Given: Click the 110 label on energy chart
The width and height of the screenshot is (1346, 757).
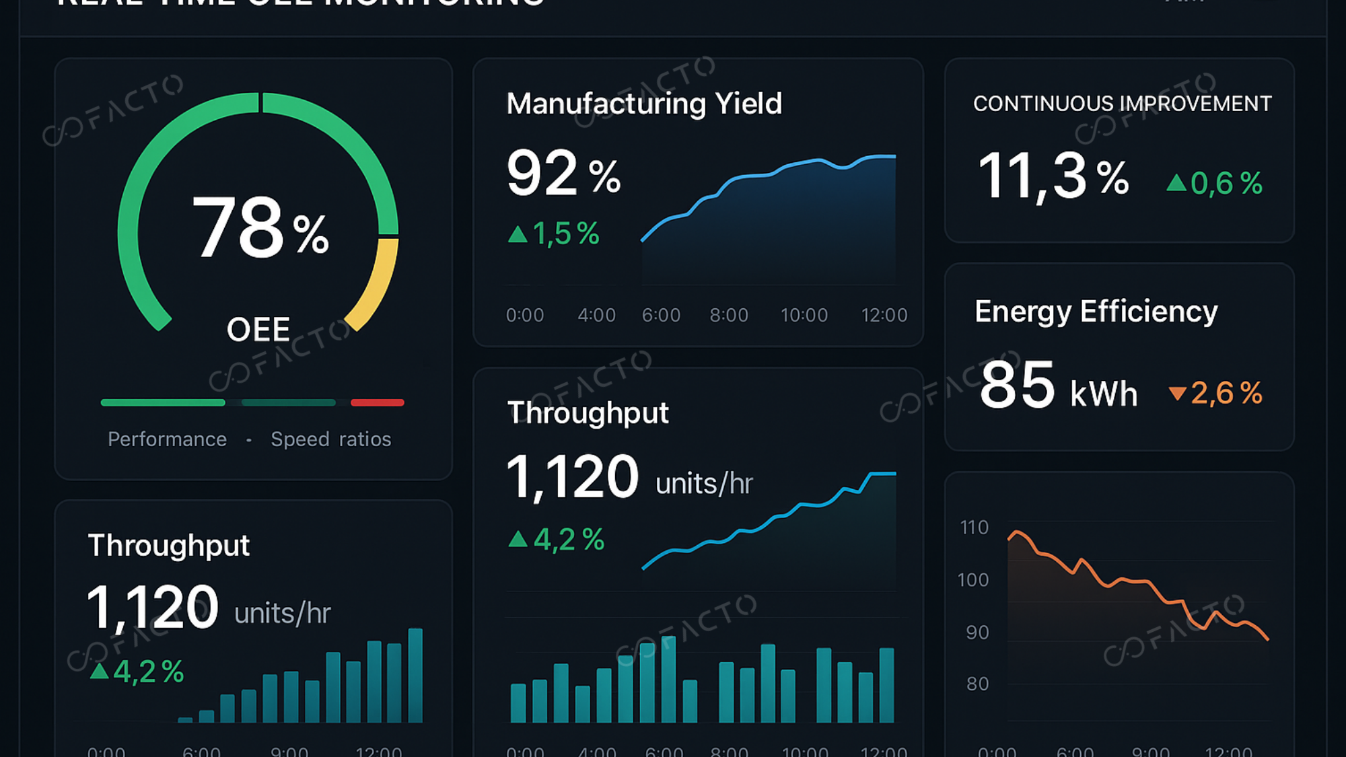Looking at the screenshot, I should click(x=974, y=528).
